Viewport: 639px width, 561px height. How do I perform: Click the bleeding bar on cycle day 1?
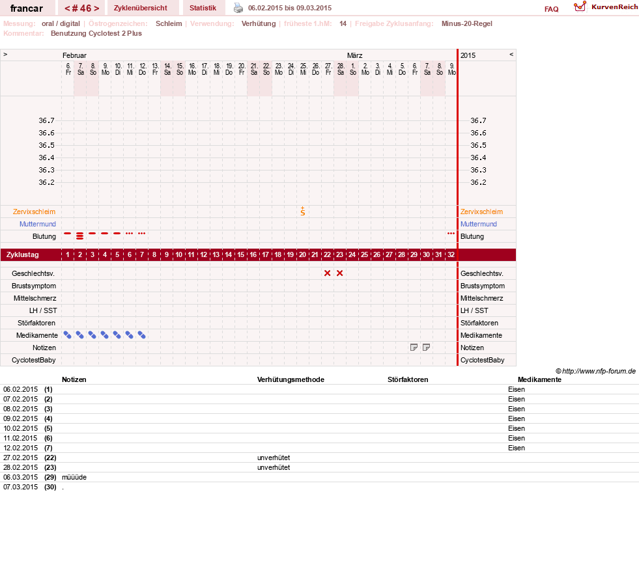click(68, 233)
